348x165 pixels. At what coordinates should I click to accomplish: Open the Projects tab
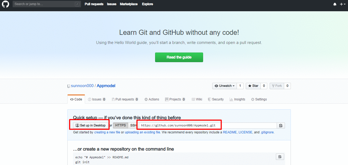[175, 99]
